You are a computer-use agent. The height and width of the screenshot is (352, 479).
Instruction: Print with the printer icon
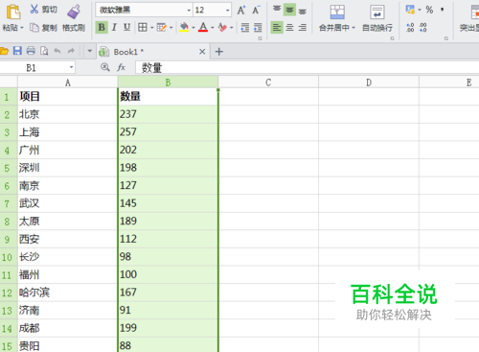point(31,51)
